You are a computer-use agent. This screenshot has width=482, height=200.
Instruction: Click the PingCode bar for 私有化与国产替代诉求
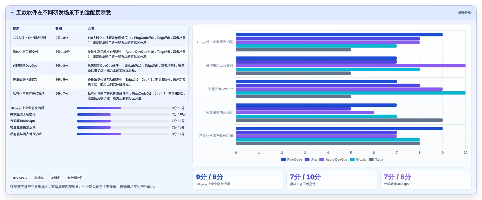339,129
